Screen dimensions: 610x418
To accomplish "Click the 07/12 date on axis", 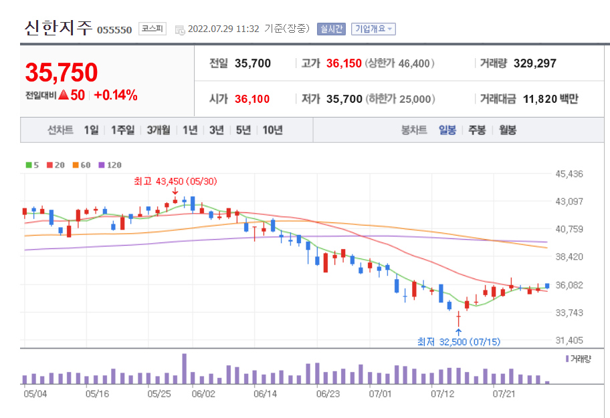I will point(442,394).
